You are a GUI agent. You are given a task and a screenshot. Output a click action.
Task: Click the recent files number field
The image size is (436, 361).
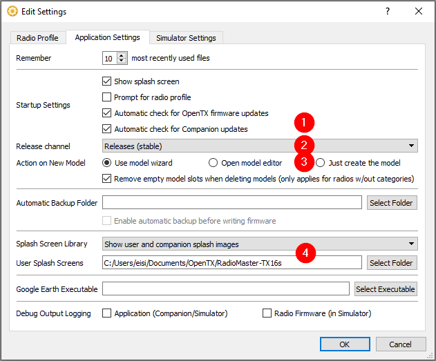pos(110,58)
